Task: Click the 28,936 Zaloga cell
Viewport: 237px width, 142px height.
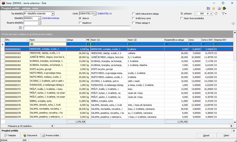Action: (76, 109)
